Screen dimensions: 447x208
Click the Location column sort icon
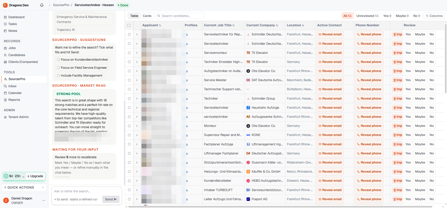click(x=303, y=25)
